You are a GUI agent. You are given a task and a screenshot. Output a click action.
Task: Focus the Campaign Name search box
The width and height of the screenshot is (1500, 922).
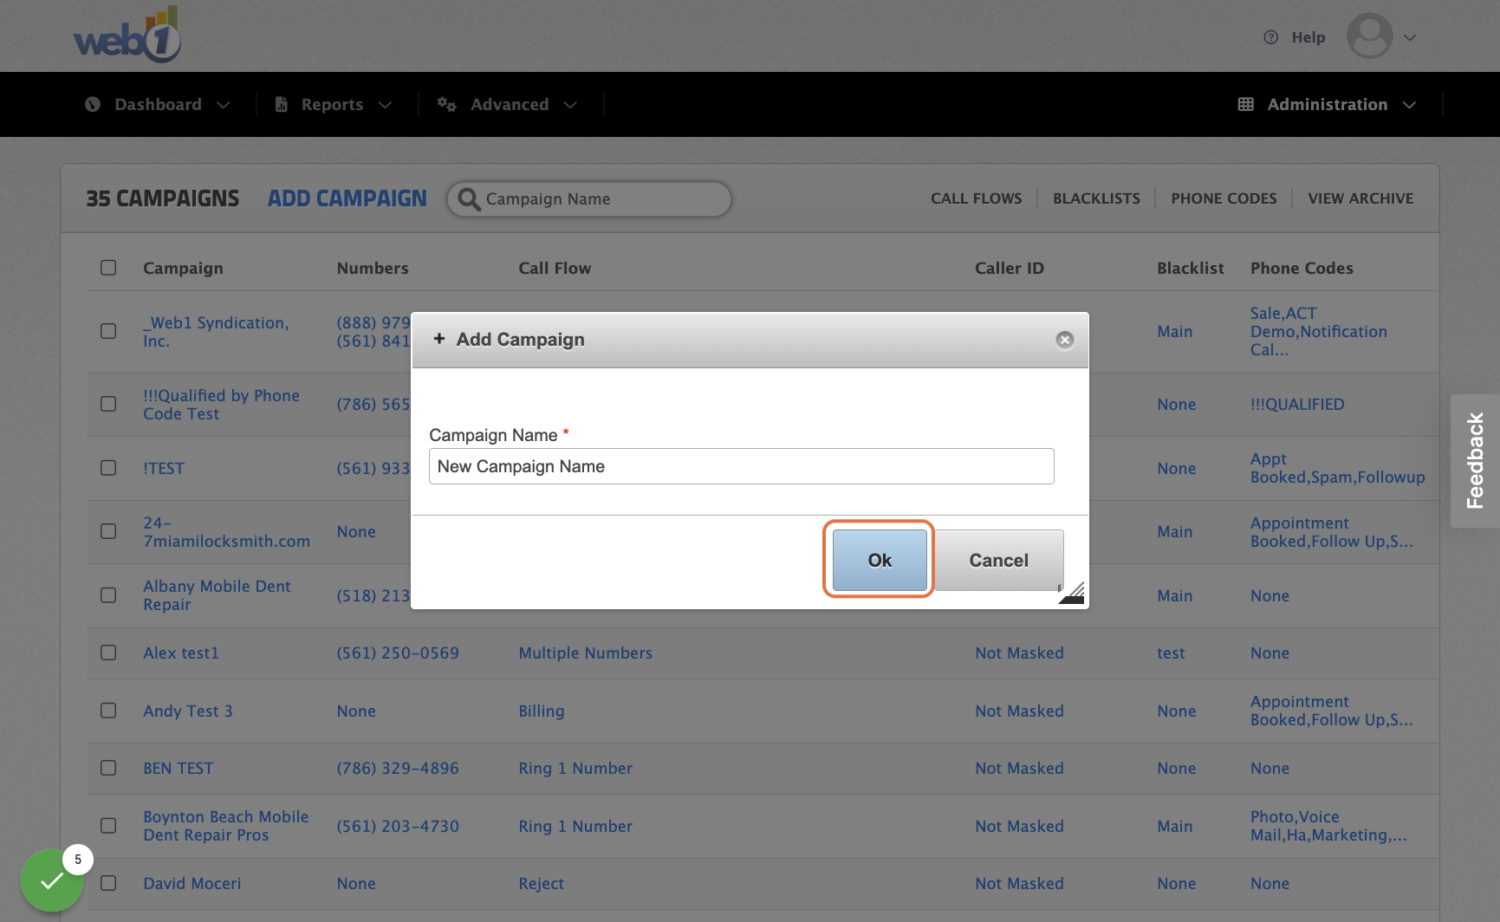pyautogui.click(x=589, y=199)
